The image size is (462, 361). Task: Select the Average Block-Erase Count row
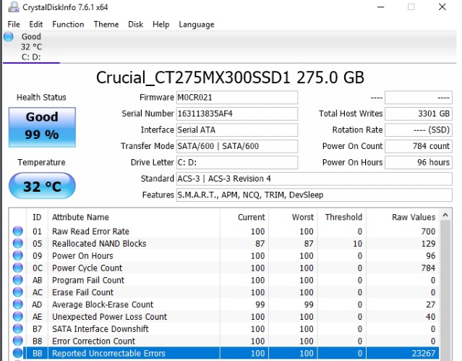pos(224,305)
